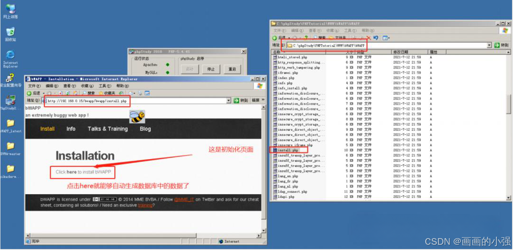Viewport: 513px width, 250px height.
Task: Click the up-folder icon in the Explorer toolbar
Action: 306,38
